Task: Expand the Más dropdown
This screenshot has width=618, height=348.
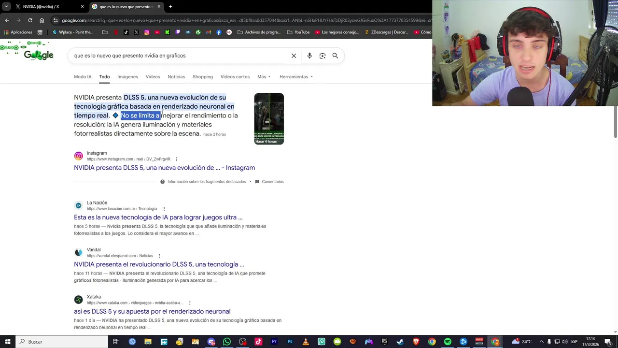Action: [x=264, y=77]
